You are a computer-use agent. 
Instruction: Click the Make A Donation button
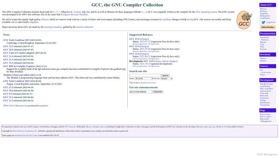267,27
